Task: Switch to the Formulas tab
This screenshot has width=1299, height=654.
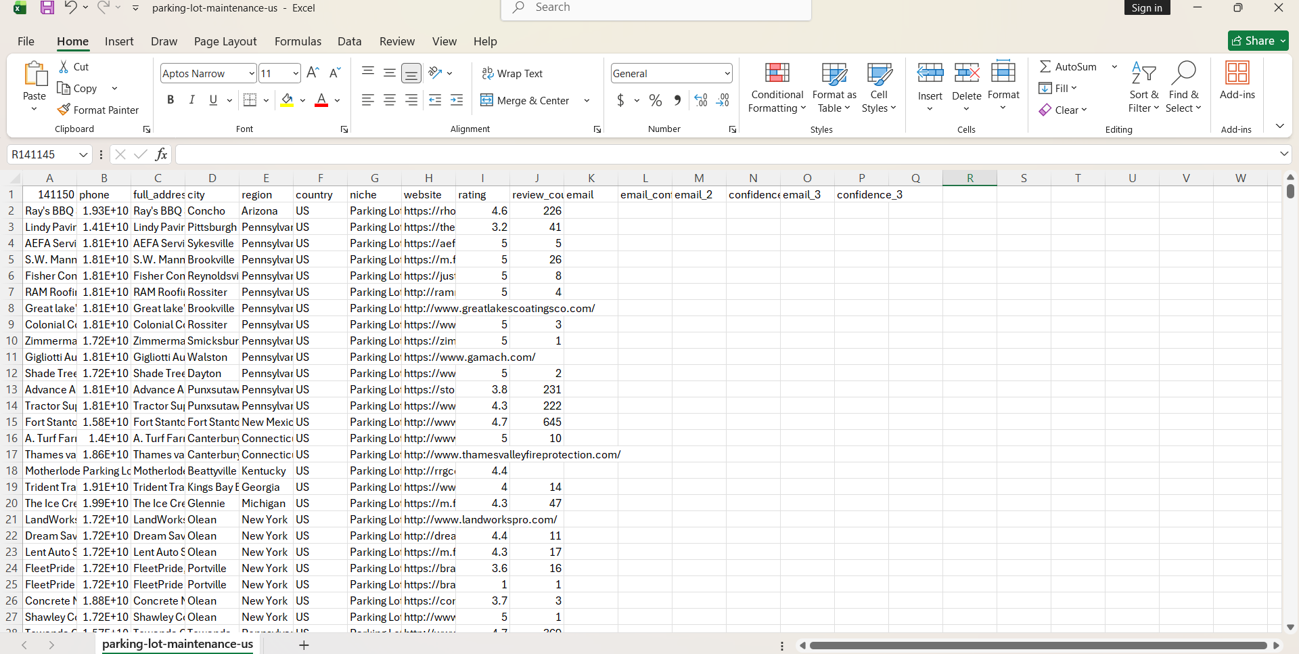Action: pos(298,41)
